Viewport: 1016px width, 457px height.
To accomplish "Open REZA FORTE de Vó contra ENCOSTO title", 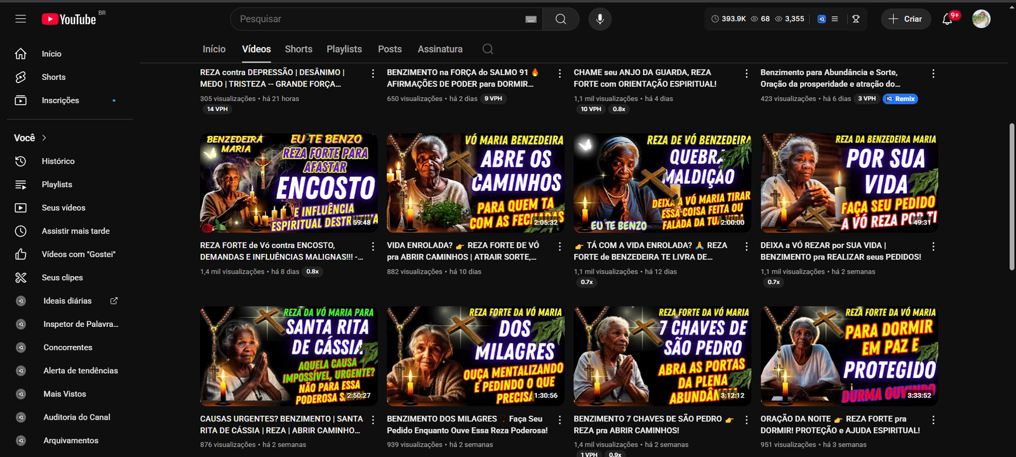I will tap(281, 251).
